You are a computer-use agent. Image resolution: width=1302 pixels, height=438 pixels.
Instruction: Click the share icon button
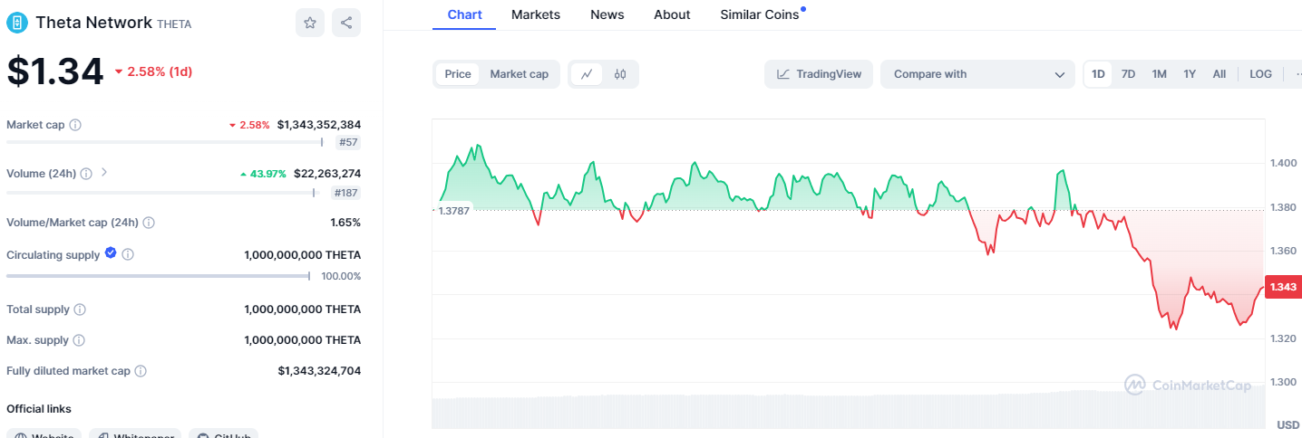click(346, 23)
